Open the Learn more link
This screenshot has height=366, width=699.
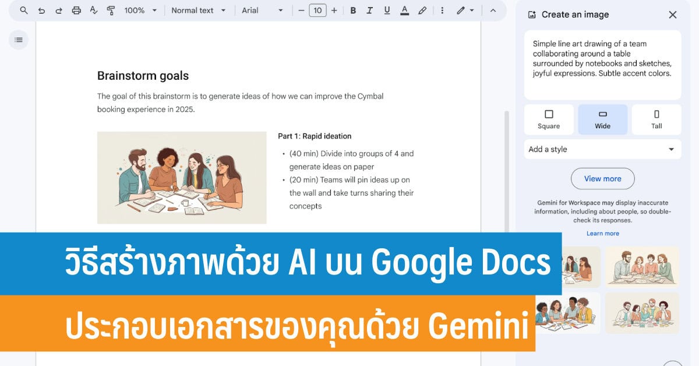click(x=602, y=233)
